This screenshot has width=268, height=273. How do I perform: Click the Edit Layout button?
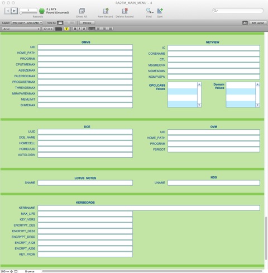point(258,23)
